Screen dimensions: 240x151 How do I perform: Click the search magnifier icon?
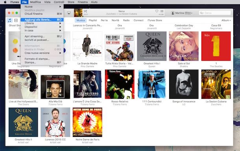(x=201, y=13)
